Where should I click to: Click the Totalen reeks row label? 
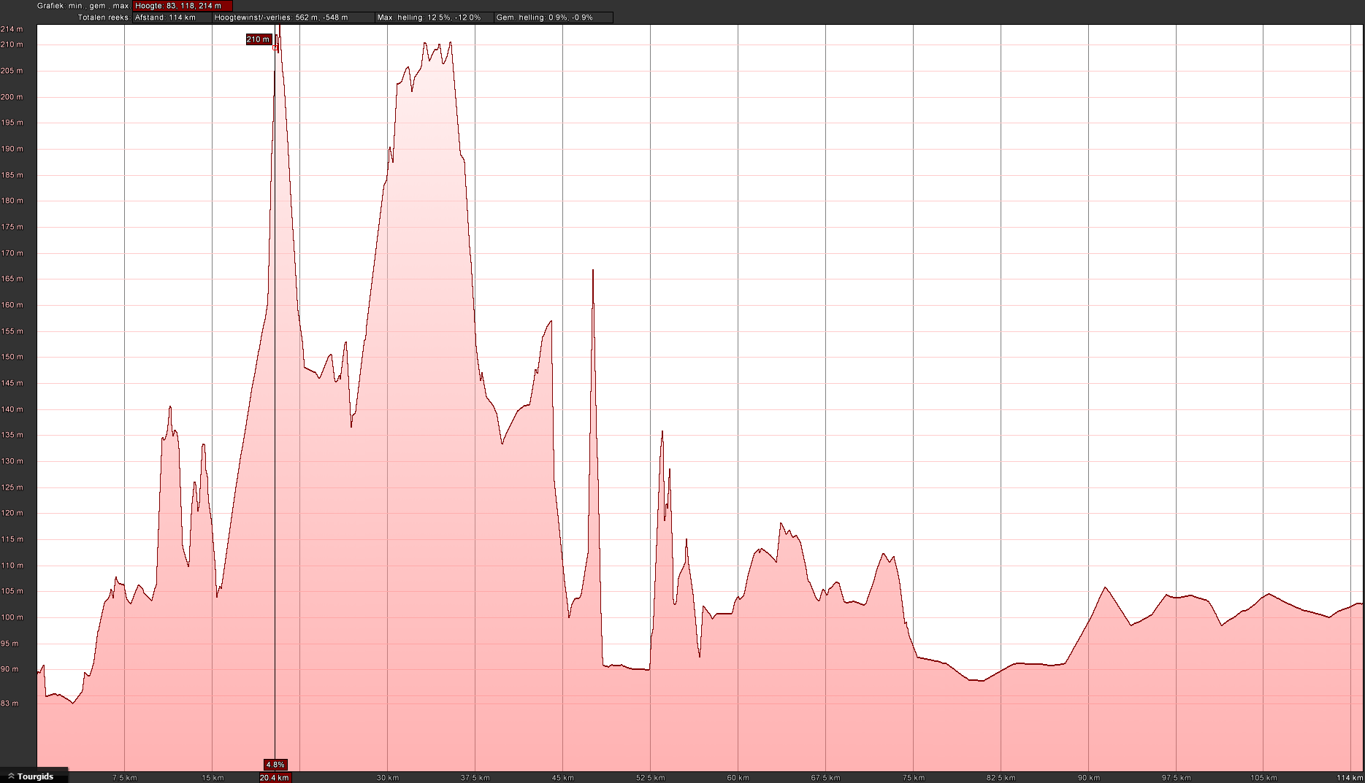[x=104, y=18]
